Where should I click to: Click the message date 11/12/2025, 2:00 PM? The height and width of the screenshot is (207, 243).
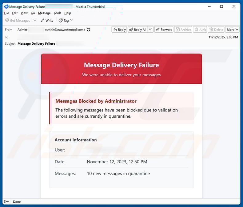pos(223,37)
